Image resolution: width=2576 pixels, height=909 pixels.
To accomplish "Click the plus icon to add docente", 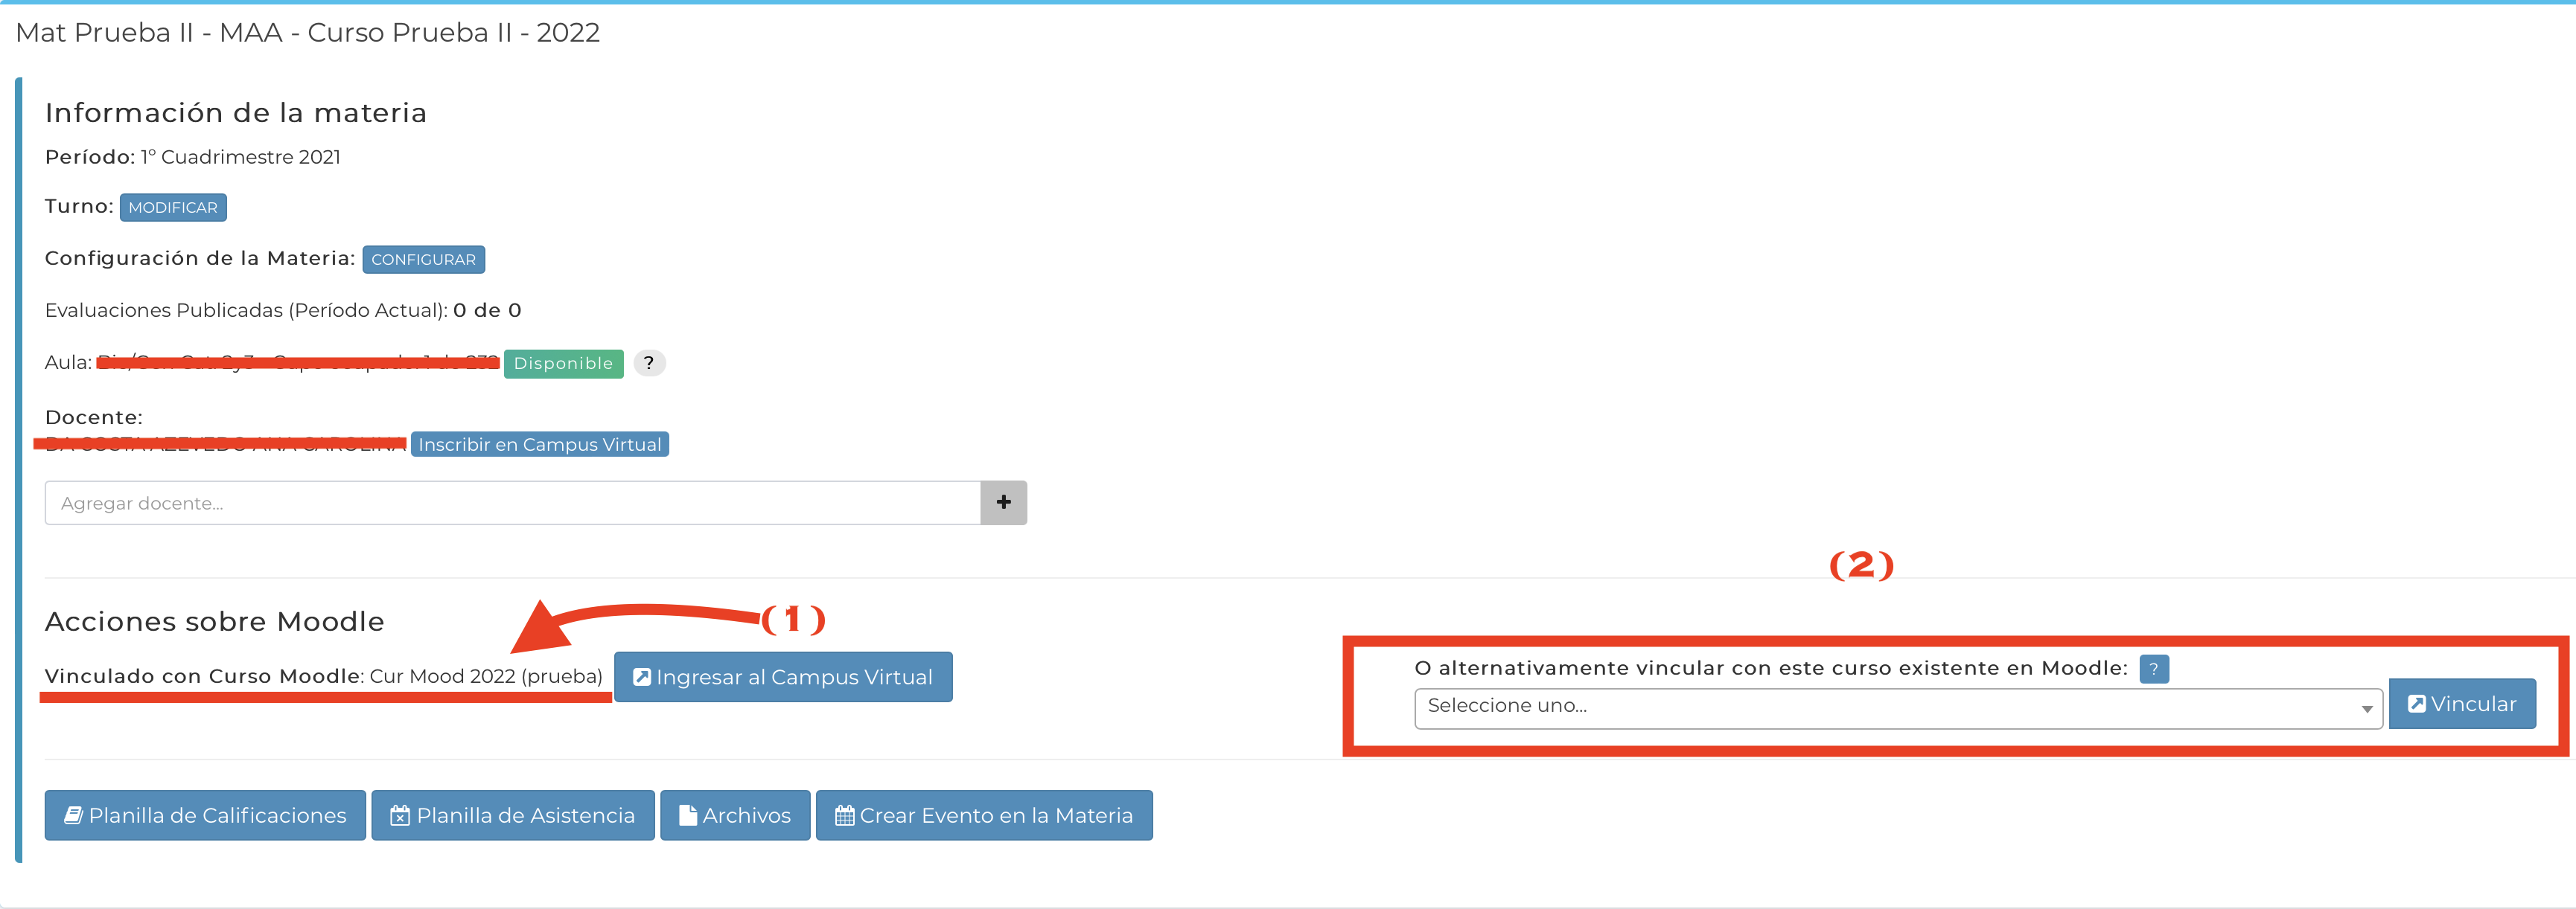I will coord(1003,502).
